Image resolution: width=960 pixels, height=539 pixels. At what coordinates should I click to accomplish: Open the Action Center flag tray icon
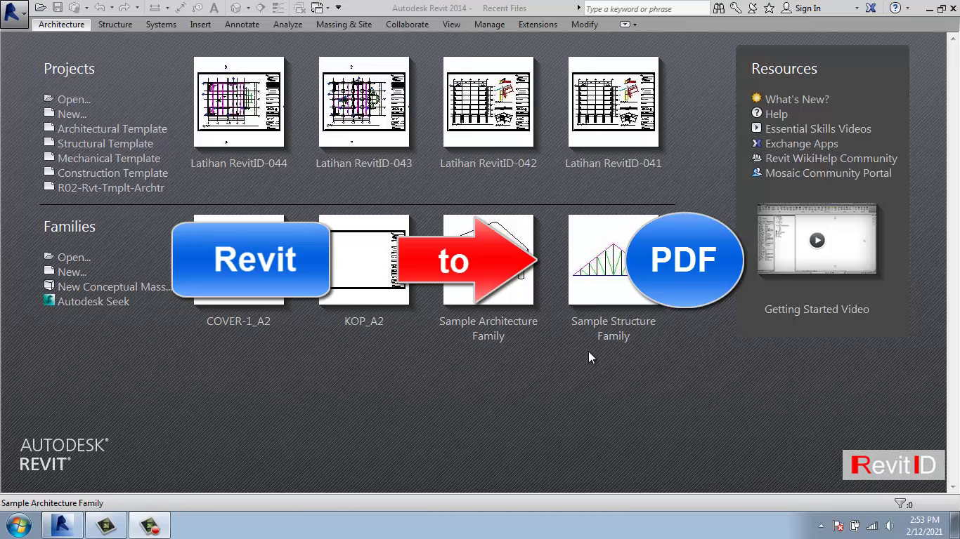(x=838, y=526)
